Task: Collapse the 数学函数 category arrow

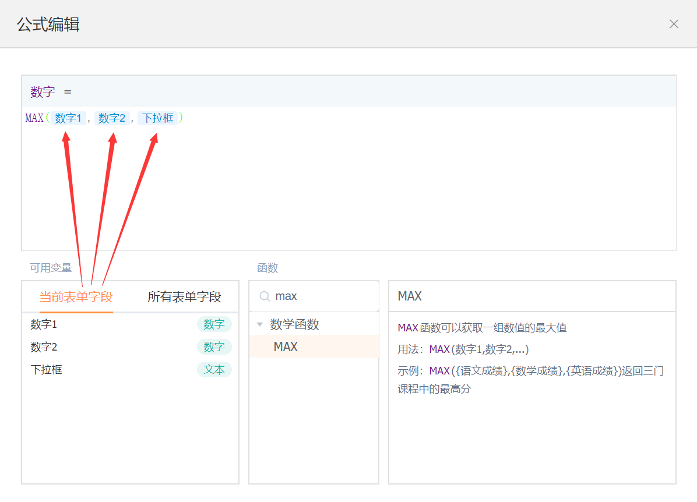Action: click(259, 324)
